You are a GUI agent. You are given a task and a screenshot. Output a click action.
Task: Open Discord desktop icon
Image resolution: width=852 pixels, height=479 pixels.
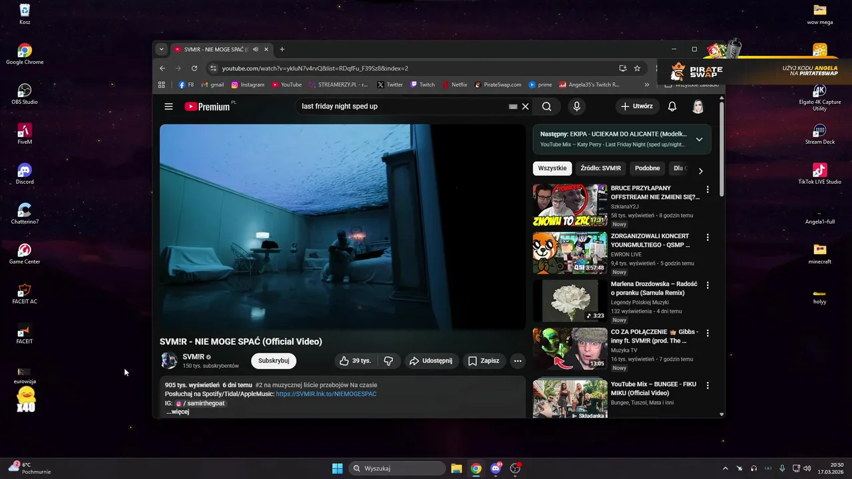(25, 174)
